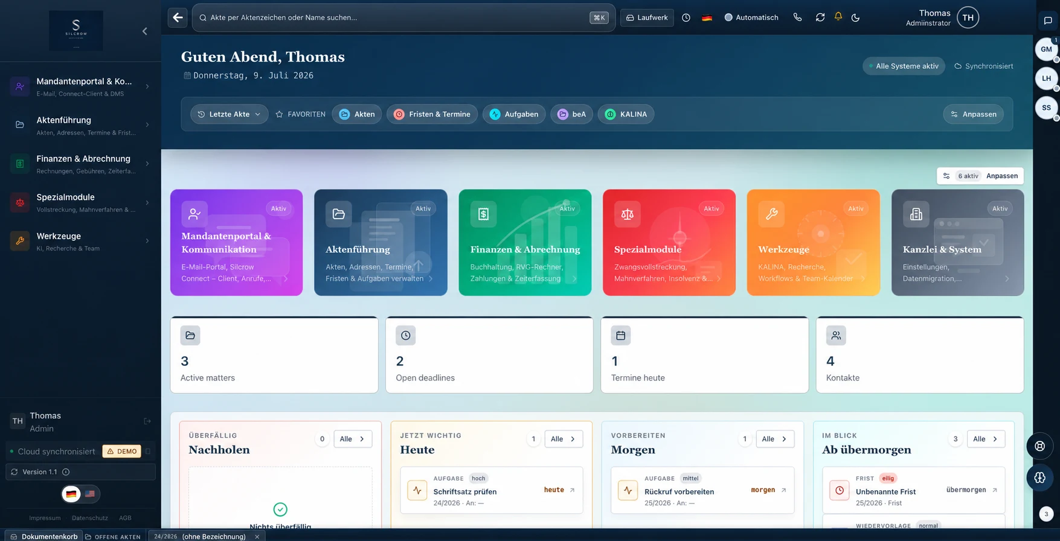The width and height of the screenshot is (1060, 541).
Task: Select the SS contact avatar
Action: pyautogui.click(x=1047, y=108)
